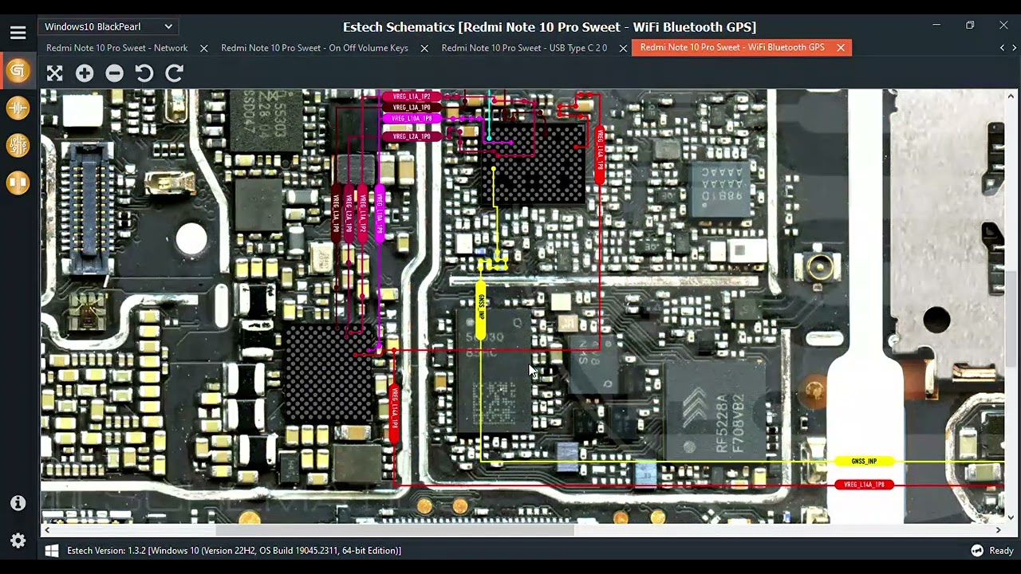
Task: Close the On Off Volume Keys tab
Action: [x=424, y=49]
